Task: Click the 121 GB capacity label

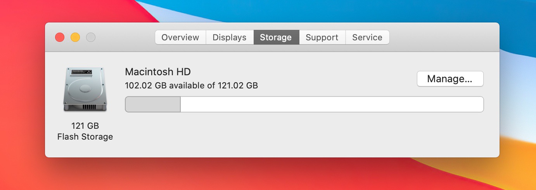Action: [85, 126]
